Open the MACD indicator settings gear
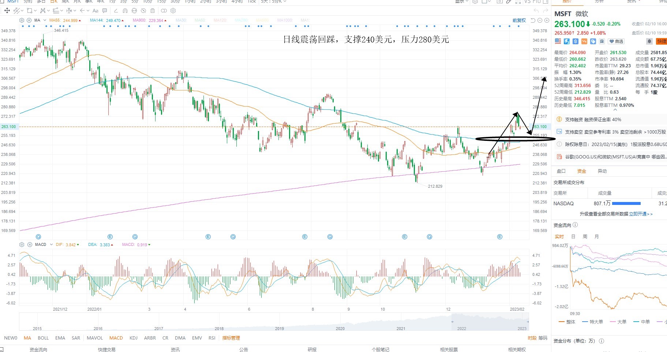Screen dimensions: 667x352 [22, 244]
